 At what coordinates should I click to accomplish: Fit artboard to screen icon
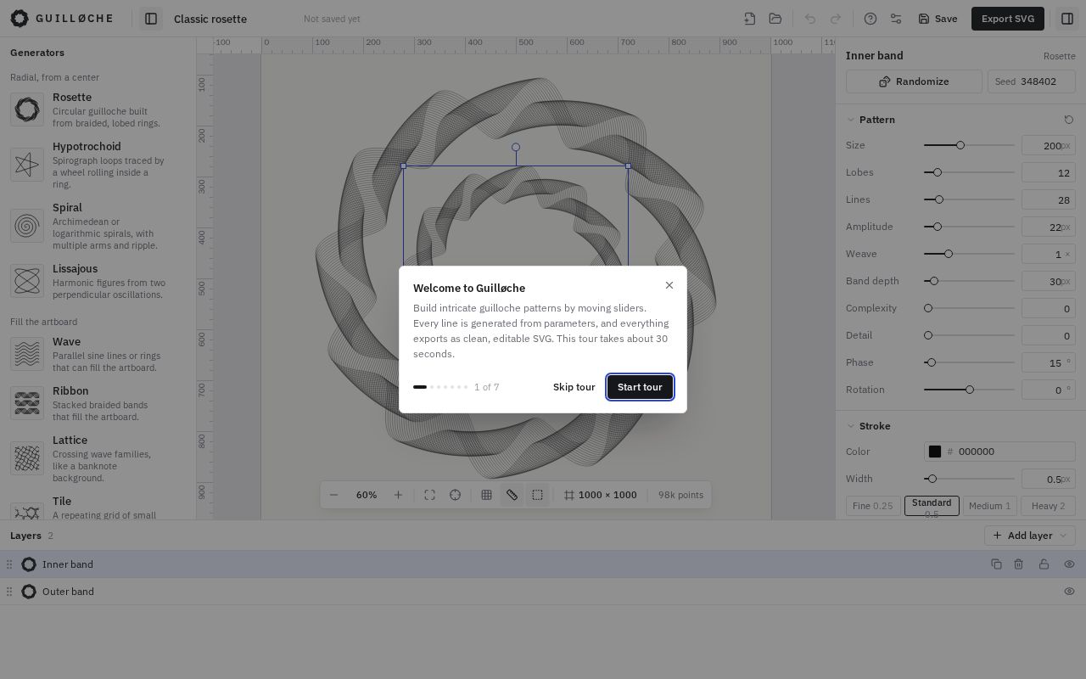(430, 495)
